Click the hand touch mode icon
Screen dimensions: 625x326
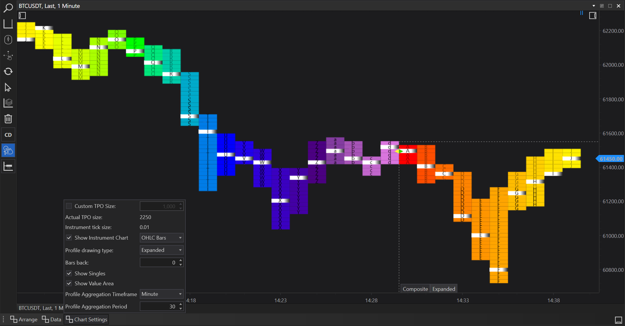[8, 151]
